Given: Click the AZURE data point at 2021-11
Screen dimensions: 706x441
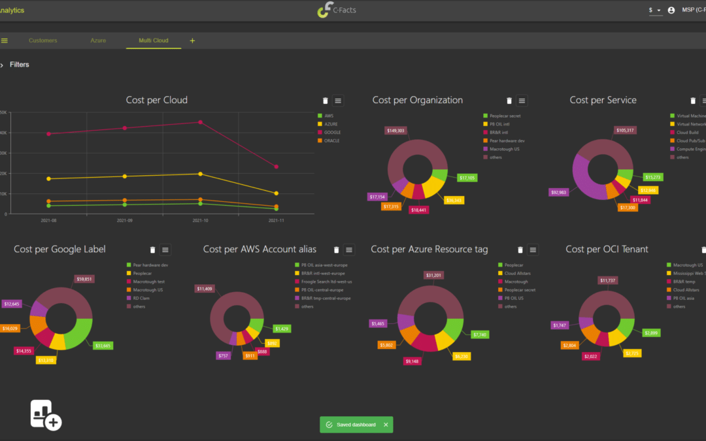Looking at the screenshot, I should point(276,193).
